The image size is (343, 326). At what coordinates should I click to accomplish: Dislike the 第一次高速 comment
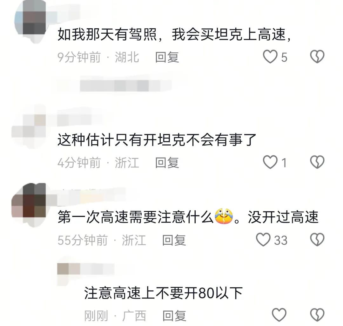tap(317, 240)
